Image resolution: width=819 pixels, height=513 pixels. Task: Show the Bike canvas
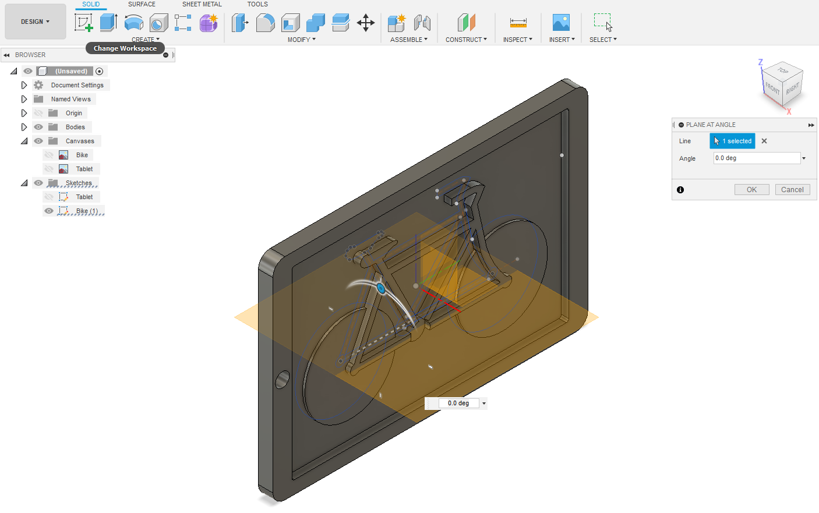click(49, 155)
